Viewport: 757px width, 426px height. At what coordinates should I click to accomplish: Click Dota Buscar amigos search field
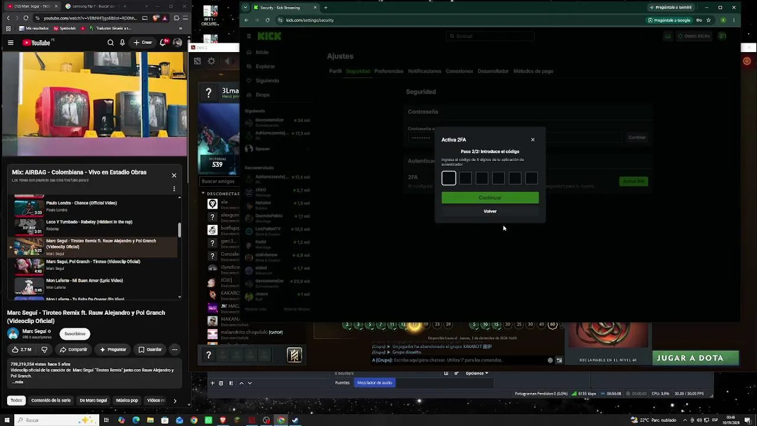coord(219,181)
